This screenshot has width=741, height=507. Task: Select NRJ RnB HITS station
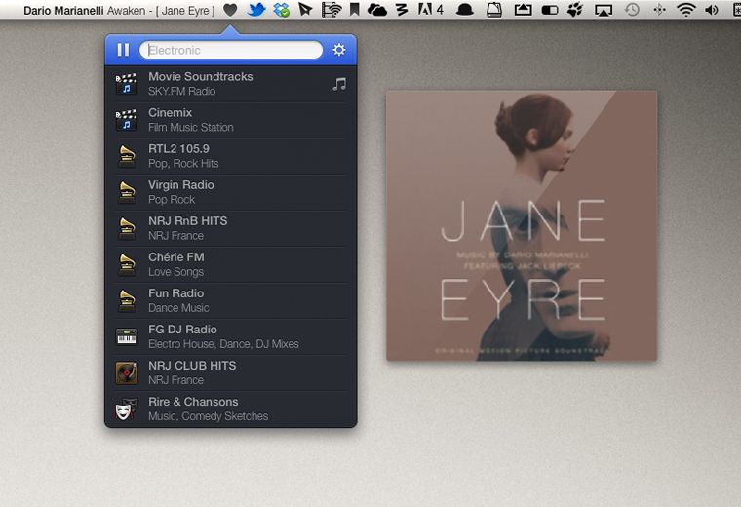pyautogui.click(x=231, y=228)
